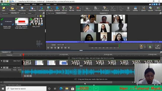This screenshot has width=162, height=91.
Task: Open the Options tool
Action: (x=143, y=9)
